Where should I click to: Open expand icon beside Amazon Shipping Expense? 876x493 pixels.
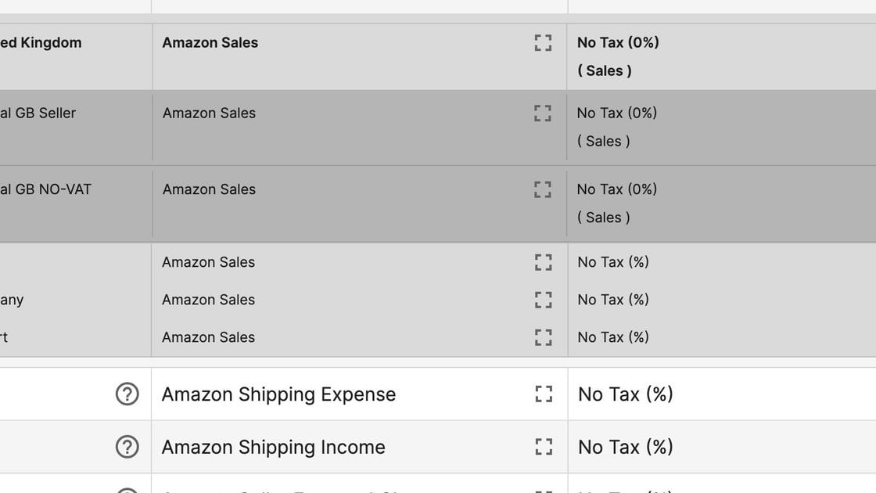[544, 394]
